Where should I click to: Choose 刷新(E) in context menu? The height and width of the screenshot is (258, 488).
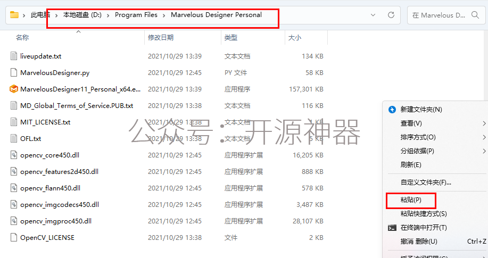click(411, 164)
